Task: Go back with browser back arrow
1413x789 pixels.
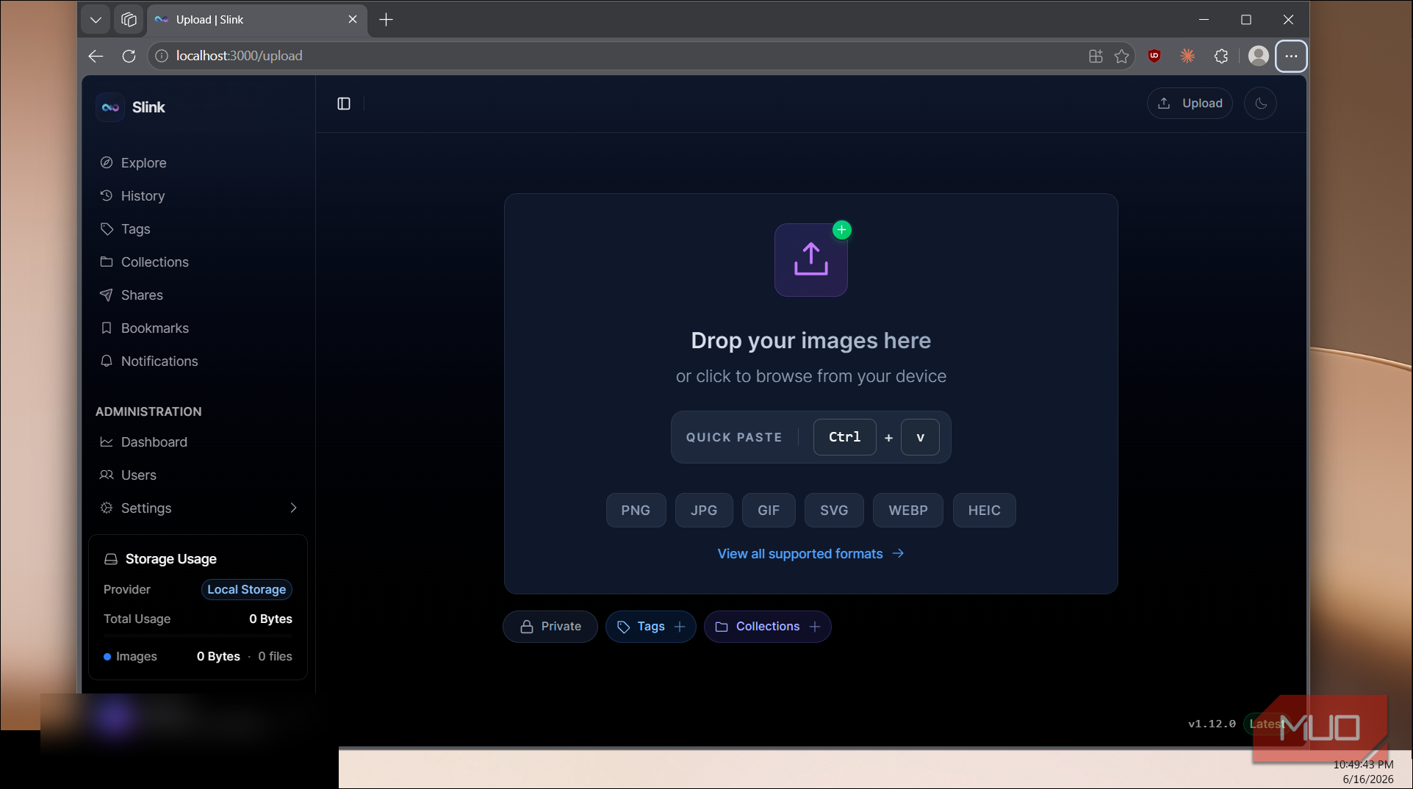Action: pyautogui.click(x=96, y=56)
